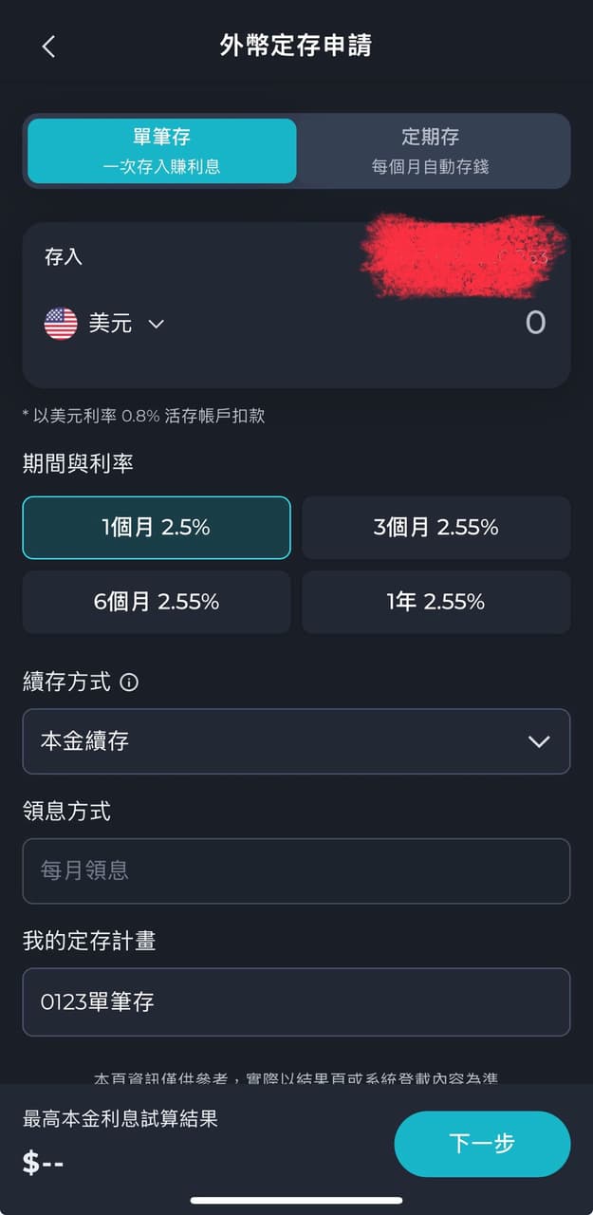Tap the US flag icon
Screen dimensions: 593x1215
[60, 324]
